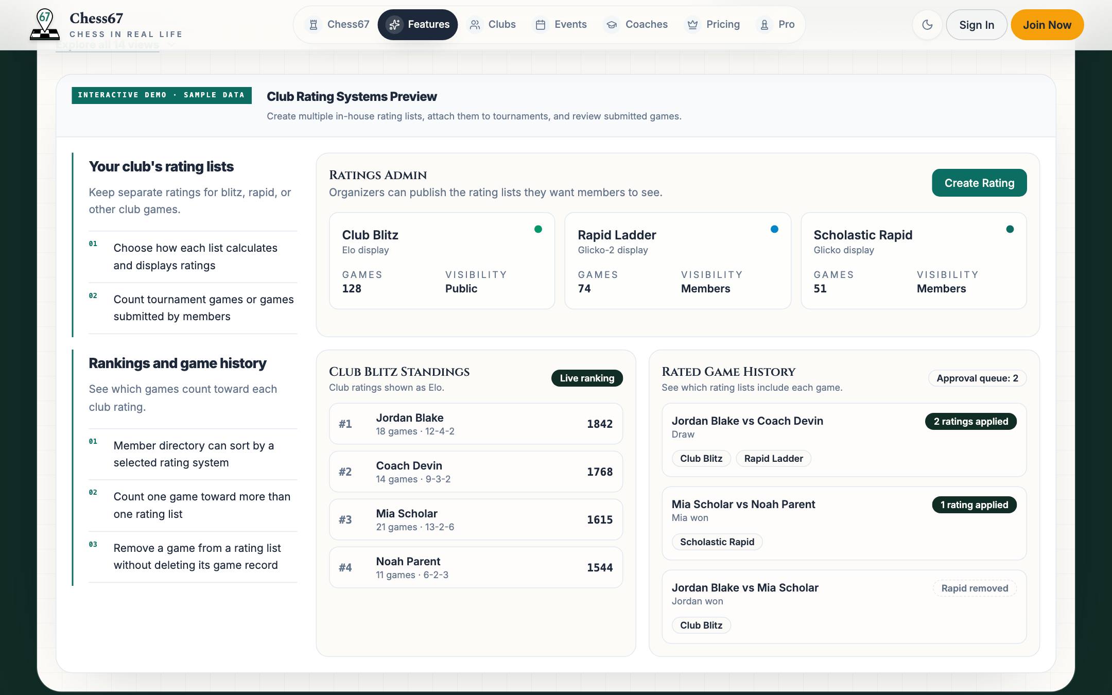The height and width of the screenshot is (695, 1112).
Task: Click the green status dot on Club Blitz
Action: pyautogui.click(x=538, y=229)
